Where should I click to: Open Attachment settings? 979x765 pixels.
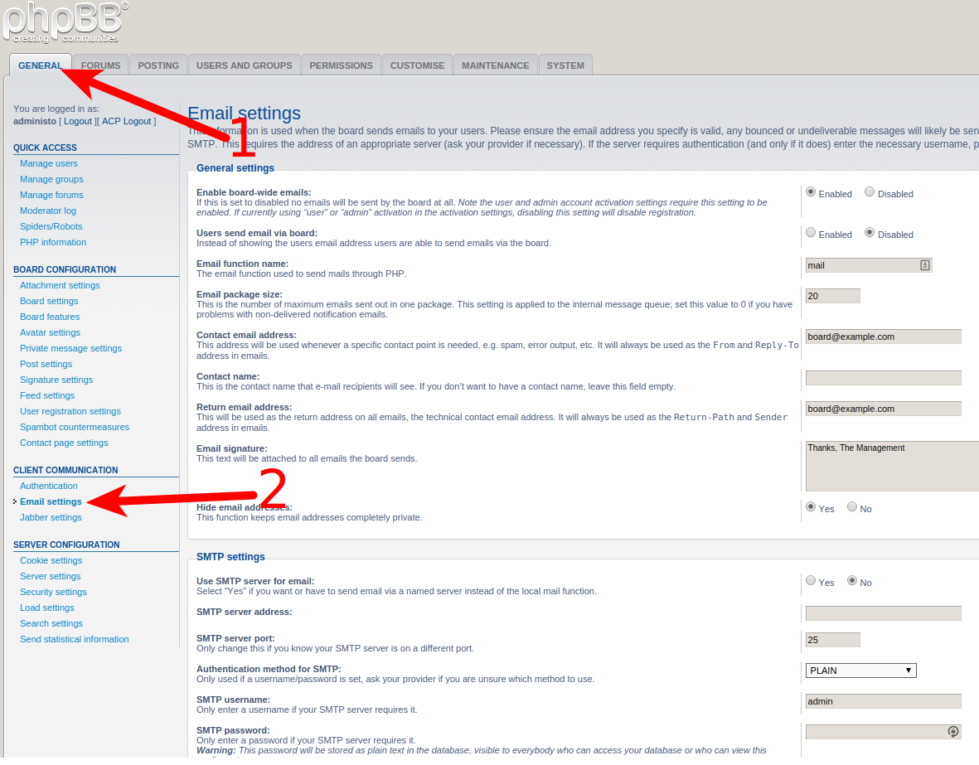click(x=60, y=285)
